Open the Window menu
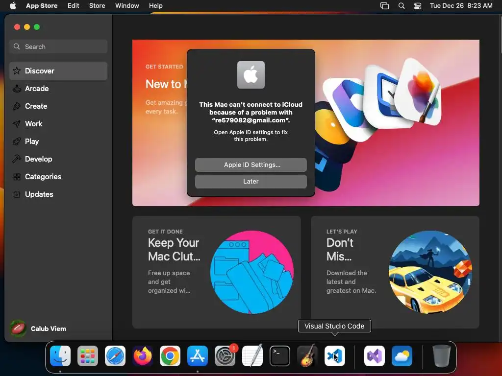502x376 pixels. pos(127,6)
